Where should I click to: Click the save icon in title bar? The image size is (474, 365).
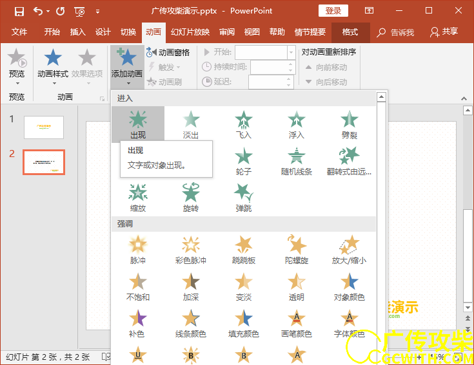coord(19,12)
